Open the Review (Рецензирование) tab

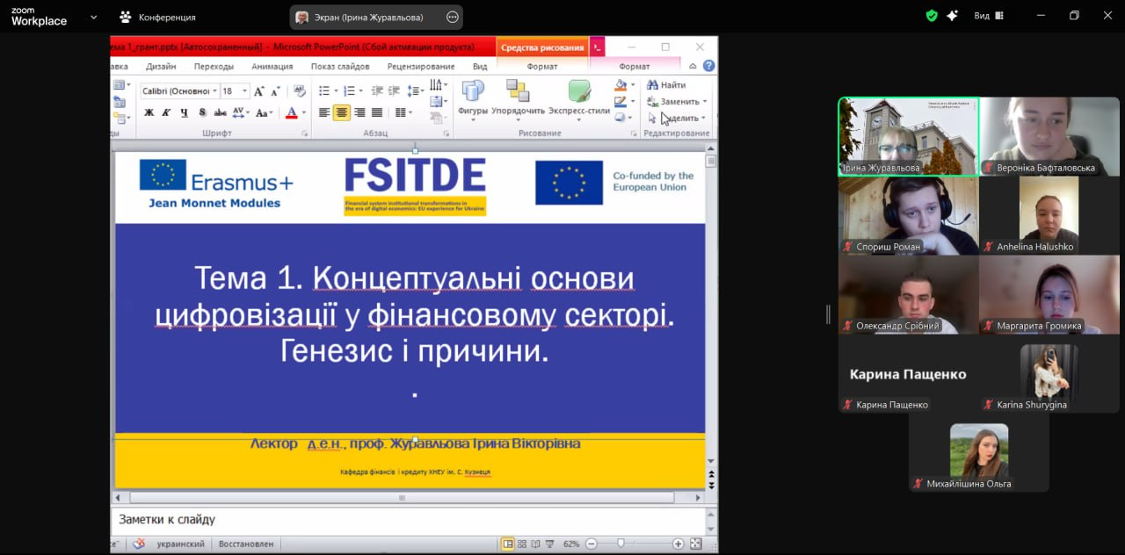[x=421, y=66]
